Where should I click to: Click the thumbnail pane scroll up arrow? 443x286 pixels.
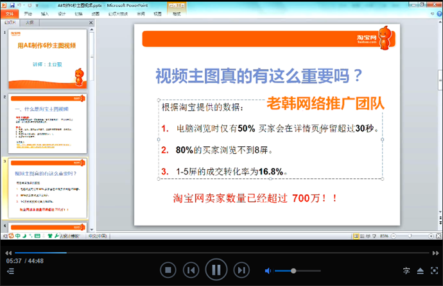pos(92,29)
